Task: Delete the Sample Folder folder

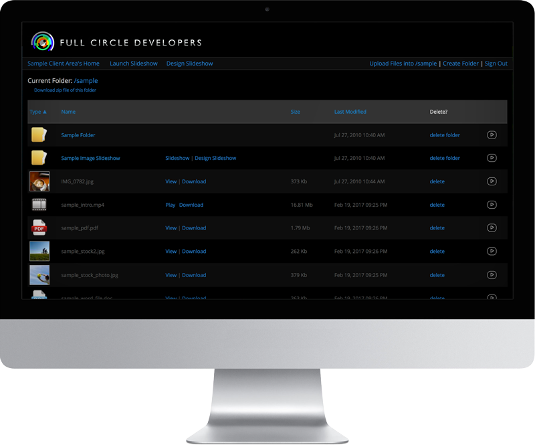Action: (445, 135)
